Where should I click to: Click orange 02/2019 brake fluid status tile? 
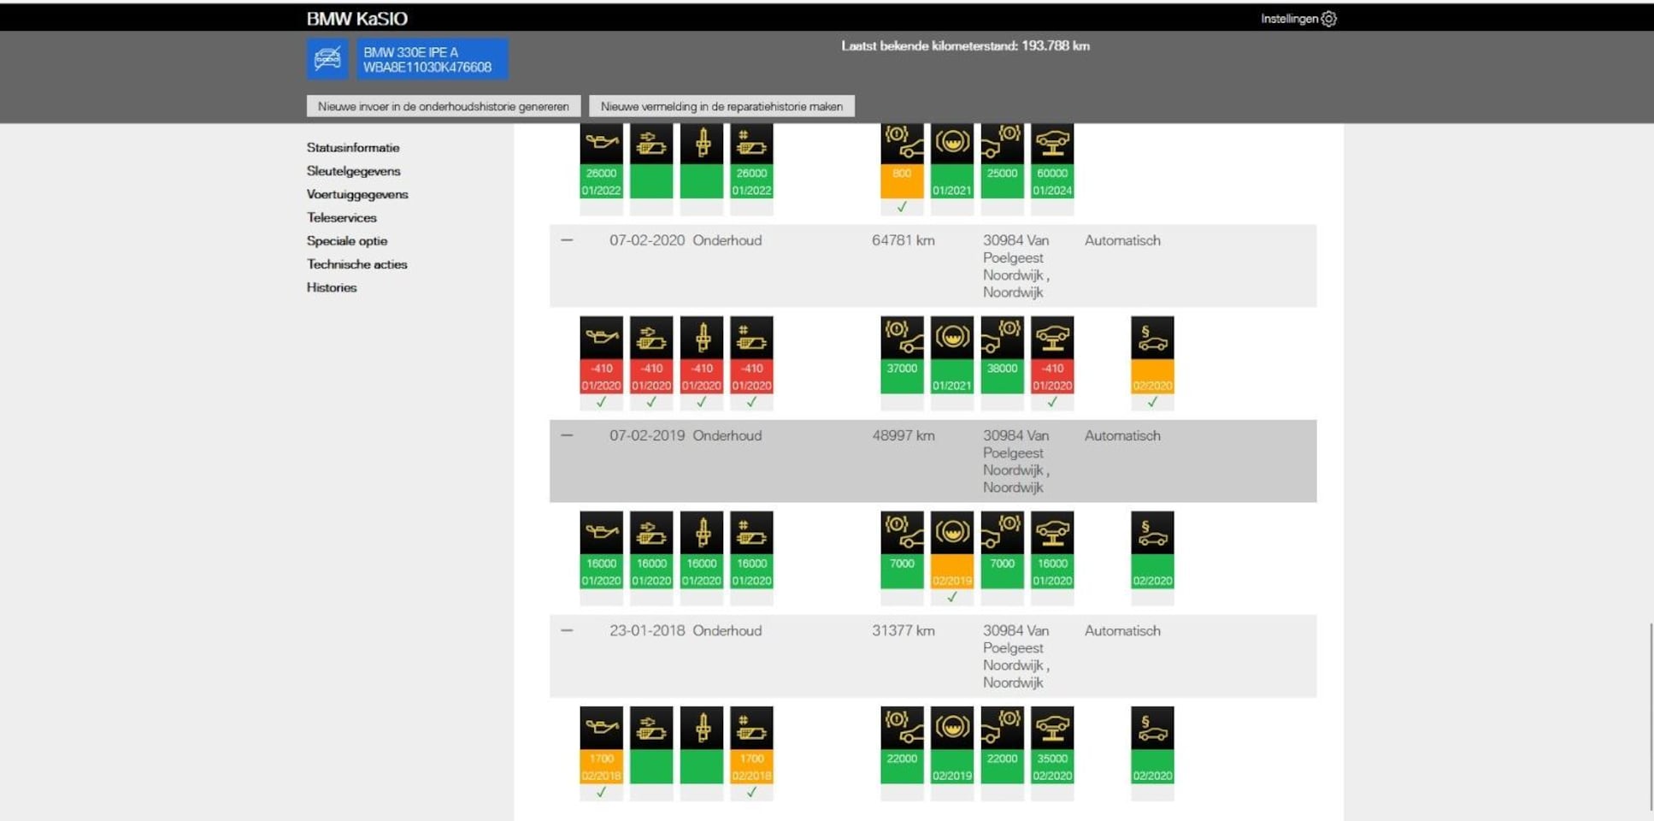point(952,571)
